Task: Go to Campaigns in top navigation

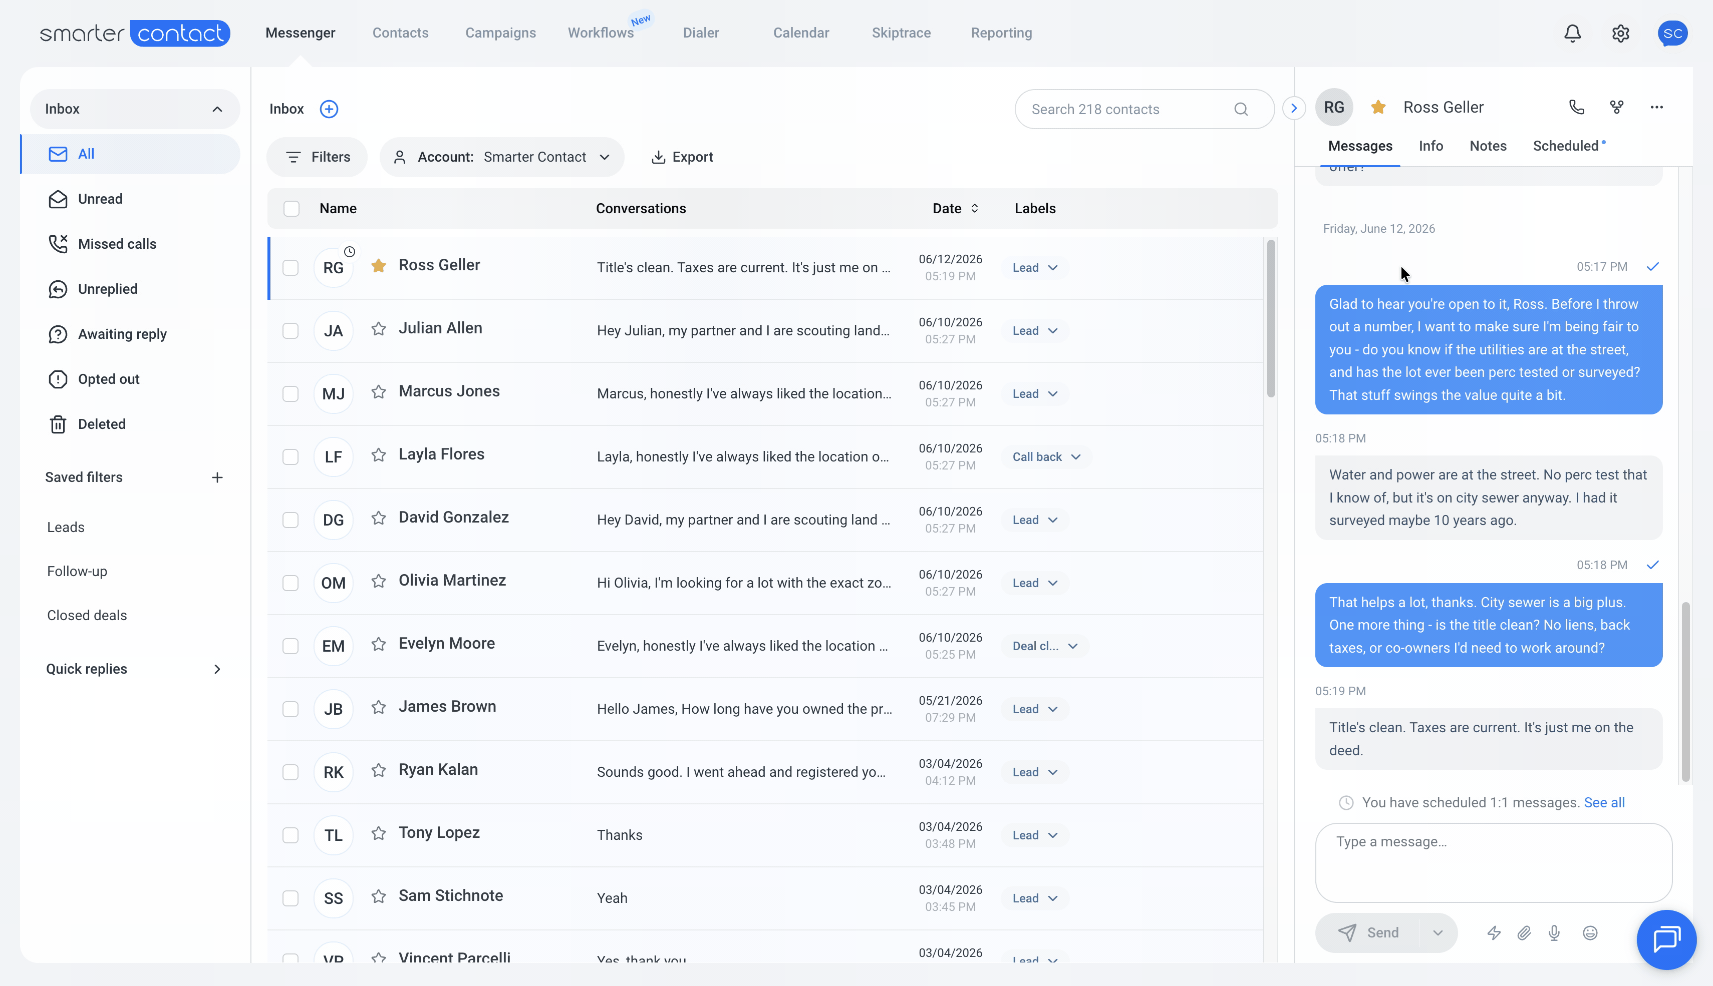Action: (x=500, y=33)
